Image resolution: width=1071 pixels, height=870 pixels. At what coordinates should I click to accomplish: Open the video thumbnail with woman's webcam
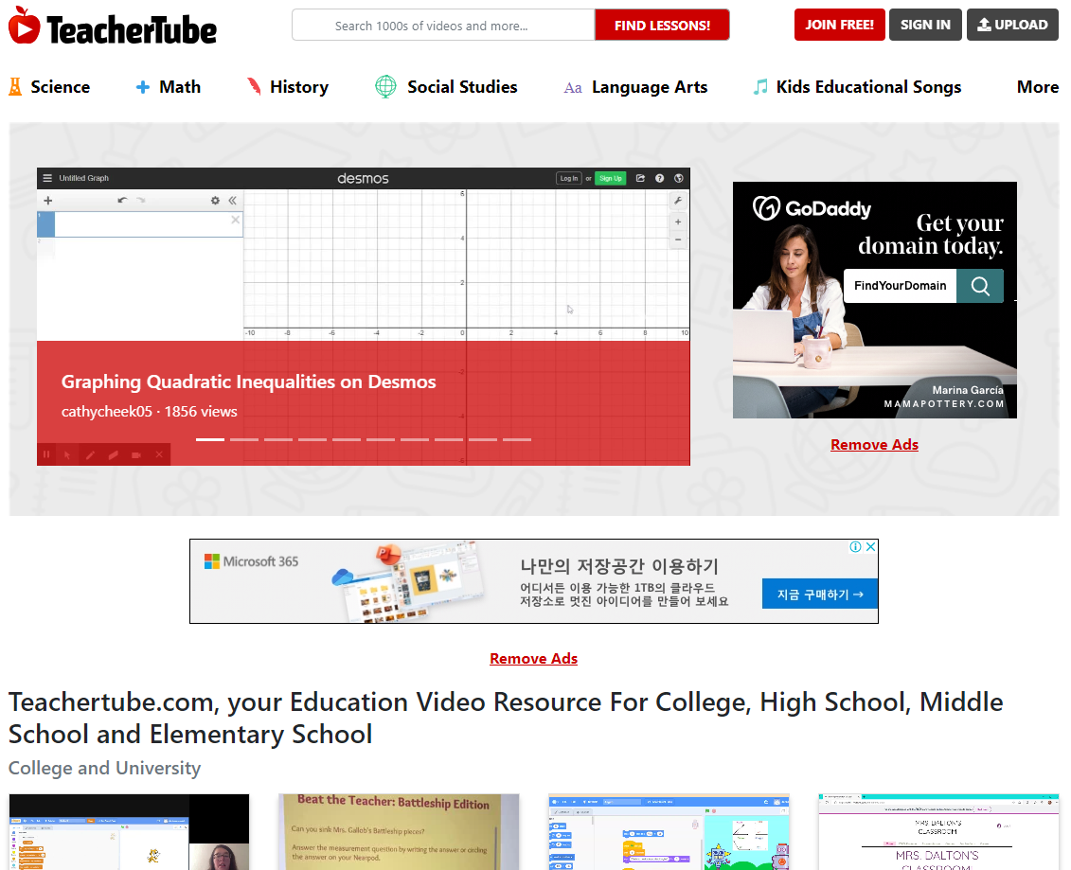click(129, 832)
